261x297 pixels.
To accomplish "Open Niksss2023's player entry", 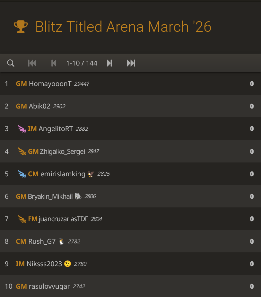I will tap(44, 264).
